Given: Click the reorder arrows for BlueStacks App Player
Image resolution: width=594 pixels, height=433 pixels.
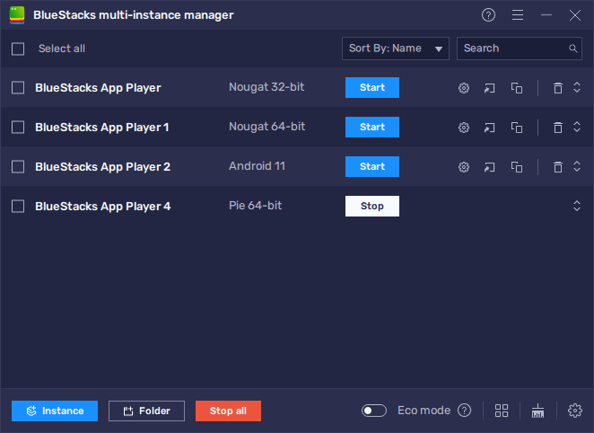Looking at the screenshot, I should 577,88.
